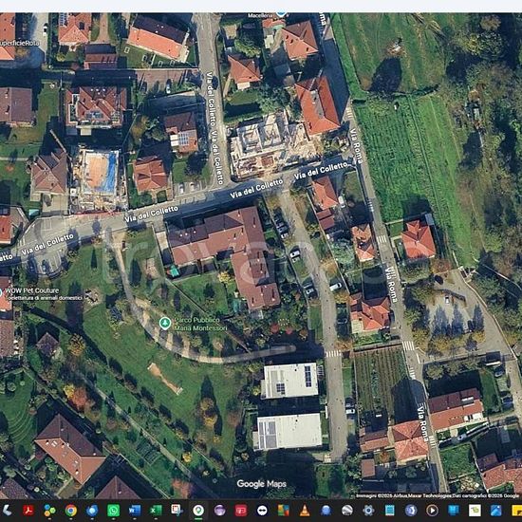Viewport: 522px width, 522px height.
Task: Click the Google Maps logo watermark
Action: [x=261, y=484]
